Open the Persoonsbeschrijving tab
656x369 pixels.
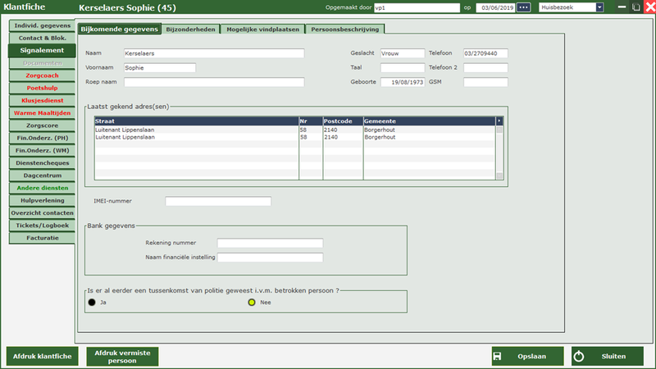tap(344, 29)
